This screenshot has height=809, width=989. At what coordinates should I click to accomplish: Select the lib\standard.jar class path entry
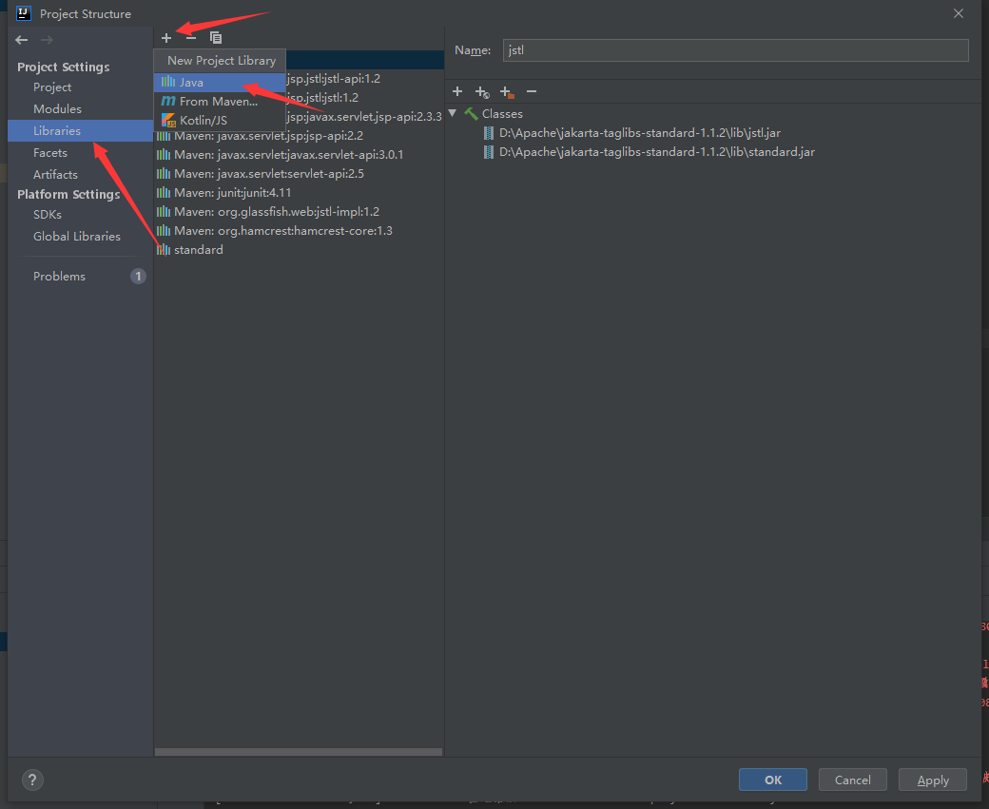[656, 152]
